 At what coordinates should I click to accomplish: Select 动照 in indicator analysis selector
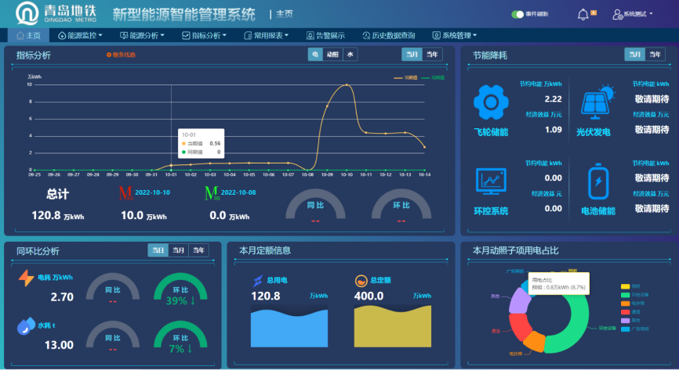tap(333, 54)
